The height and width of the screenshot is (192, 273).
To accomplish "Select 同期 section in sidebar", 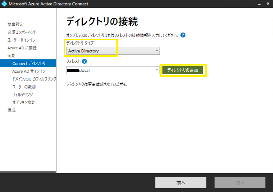I will tap(12, 56).
